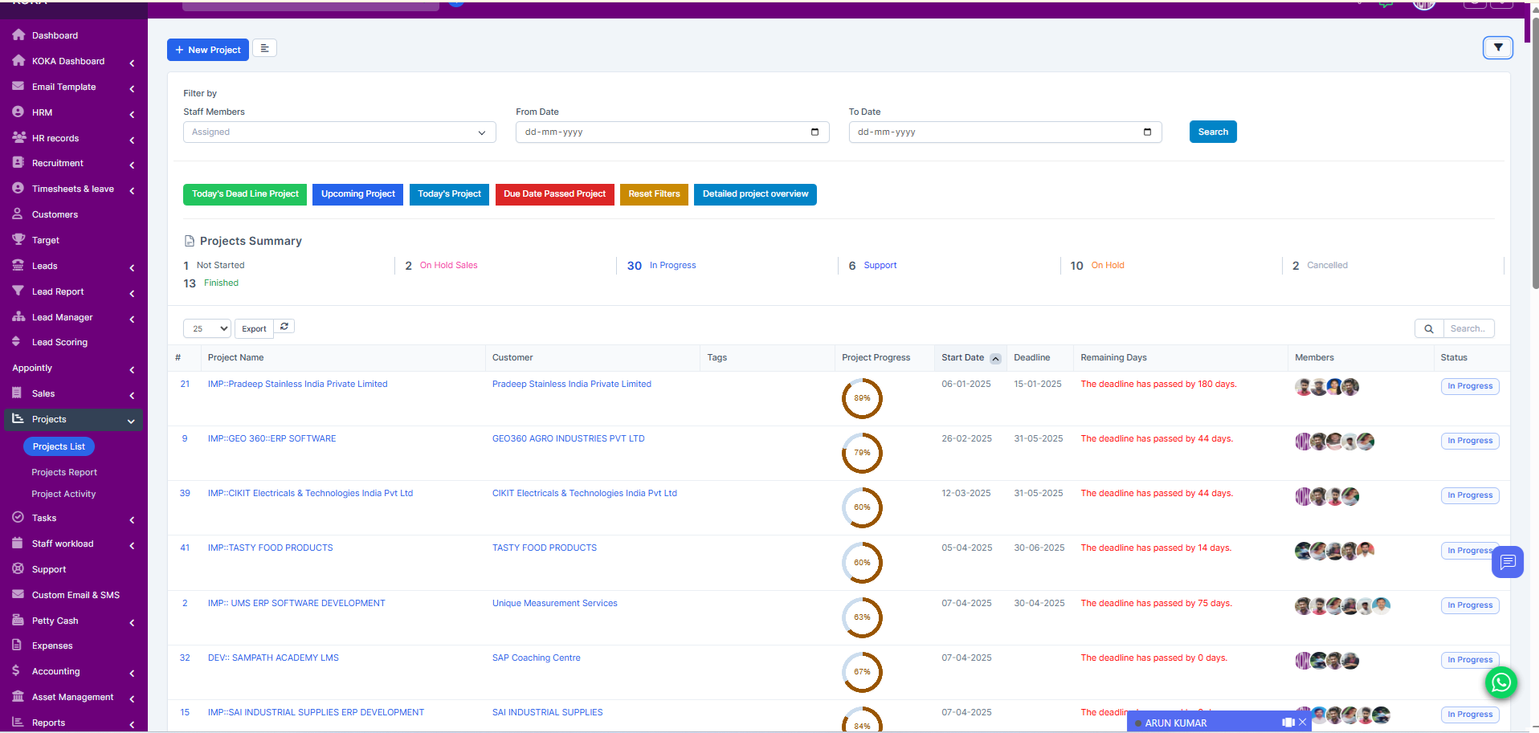Viewport: 1539px width, 733px height.
Task: Click the filter funnel icon
Action: click(1497, 48)
